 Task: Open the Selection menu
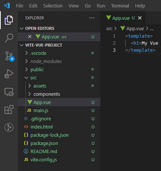pos(53,6)
